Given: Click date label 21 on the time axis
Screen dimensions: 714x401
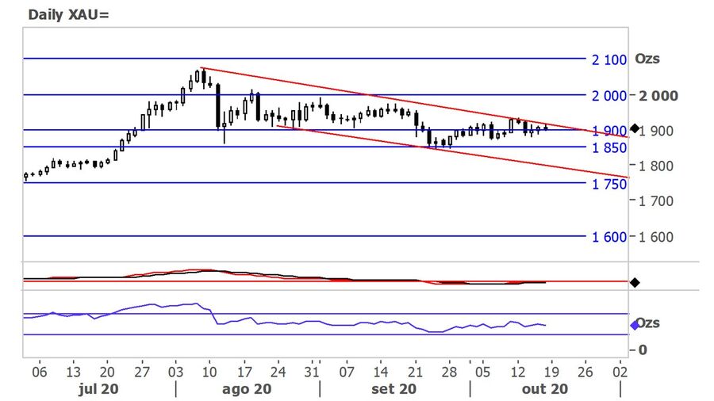Looking at the screenshot, I should [415, 372].
